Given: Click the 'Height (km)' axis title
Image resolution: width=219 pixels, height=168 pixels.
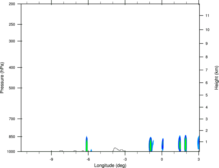Looking at the screenshot, I should click(216, 78).
